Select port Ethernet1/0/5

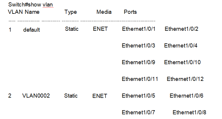click(x=138, y=96)
